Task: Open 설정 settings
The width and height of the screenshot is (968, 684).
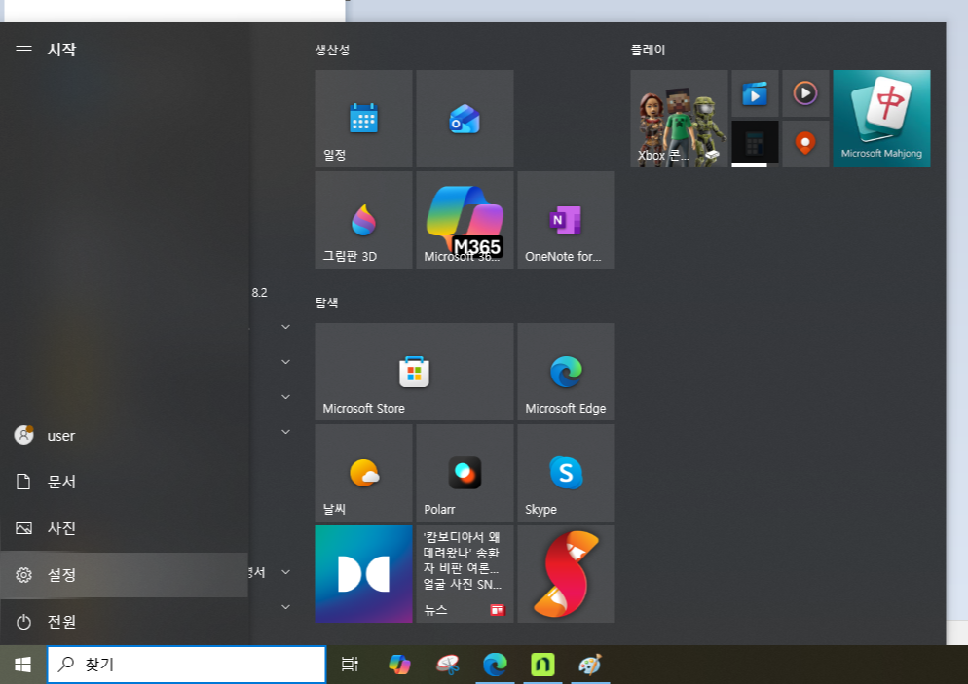Action: pos(124,575)
